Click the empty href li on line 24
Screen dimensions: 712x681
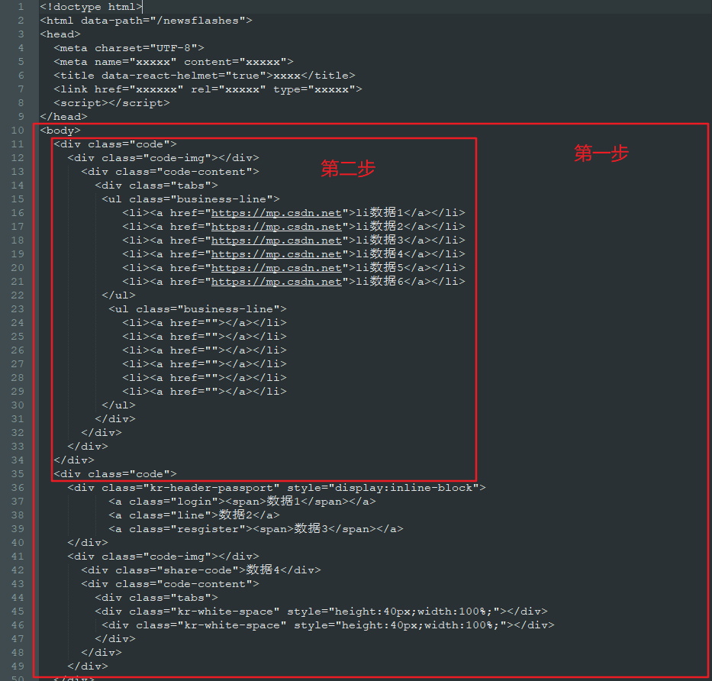pyautogui.click(x=205, y=323)
